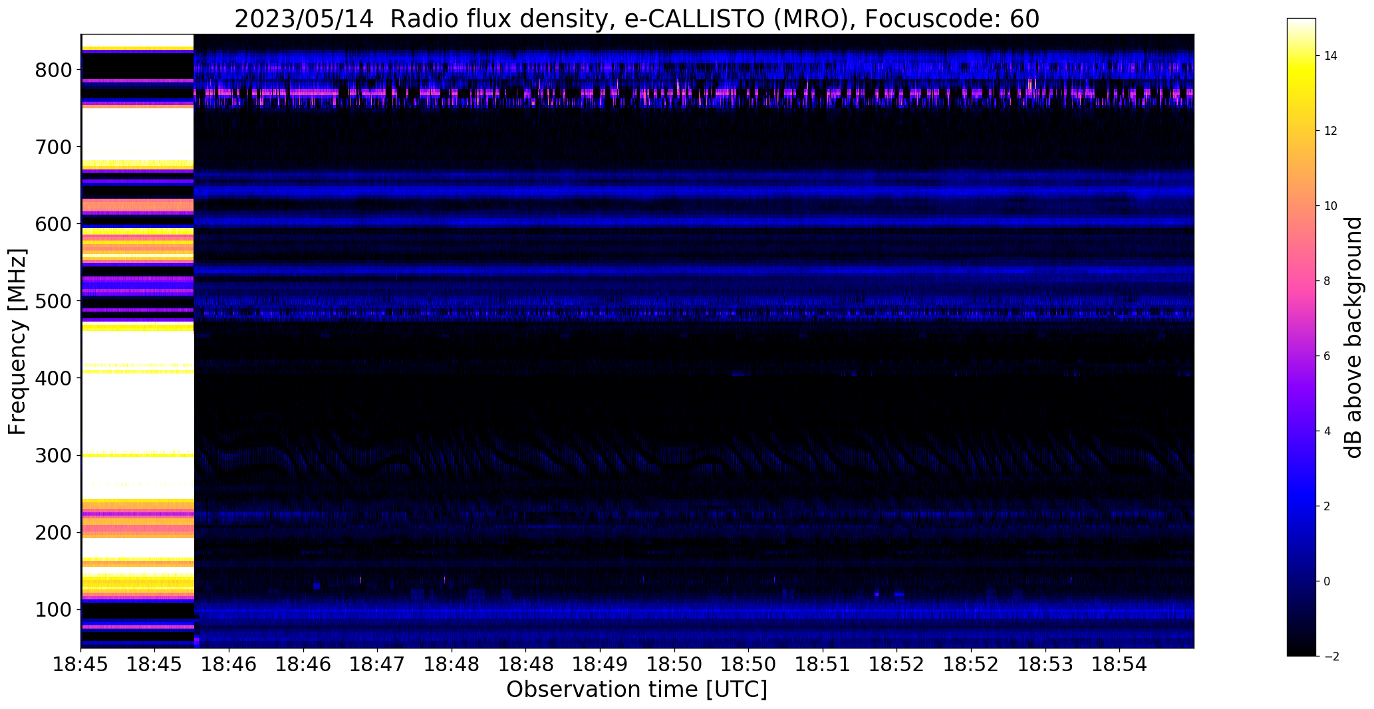
Task: Click the 600 frequency tick label
Action: tap(53, 224)
